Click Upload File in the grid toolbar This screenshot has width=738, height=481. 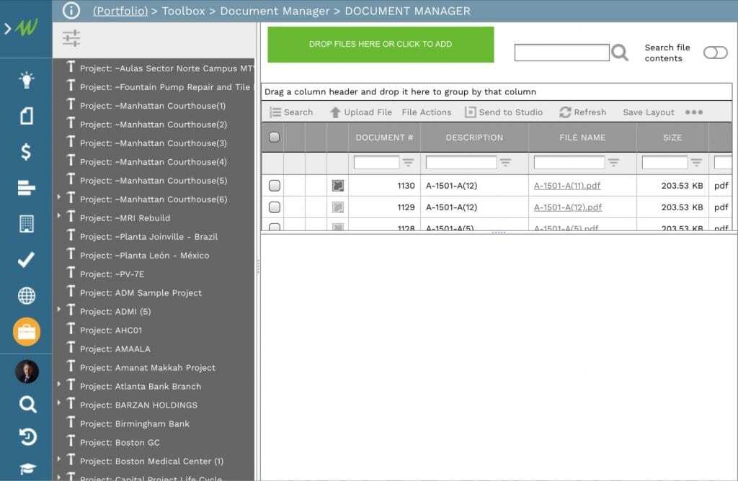tap(361, 112)
